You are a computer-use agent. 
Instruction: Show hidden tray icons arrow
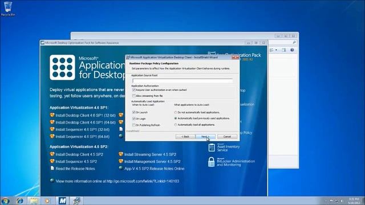(x=326, y=201)
